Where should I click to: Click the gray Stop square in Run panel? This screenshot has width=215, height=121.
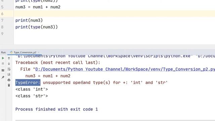click(x=3, y=64)
